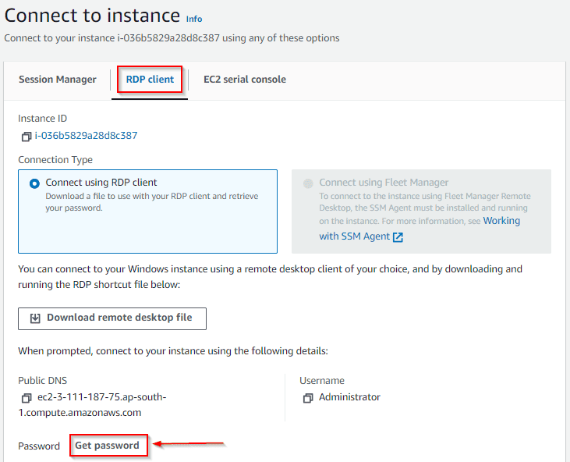Copy the Administrator username via its icon
Screen dimensions: 570x462
[x=308, y=398]
